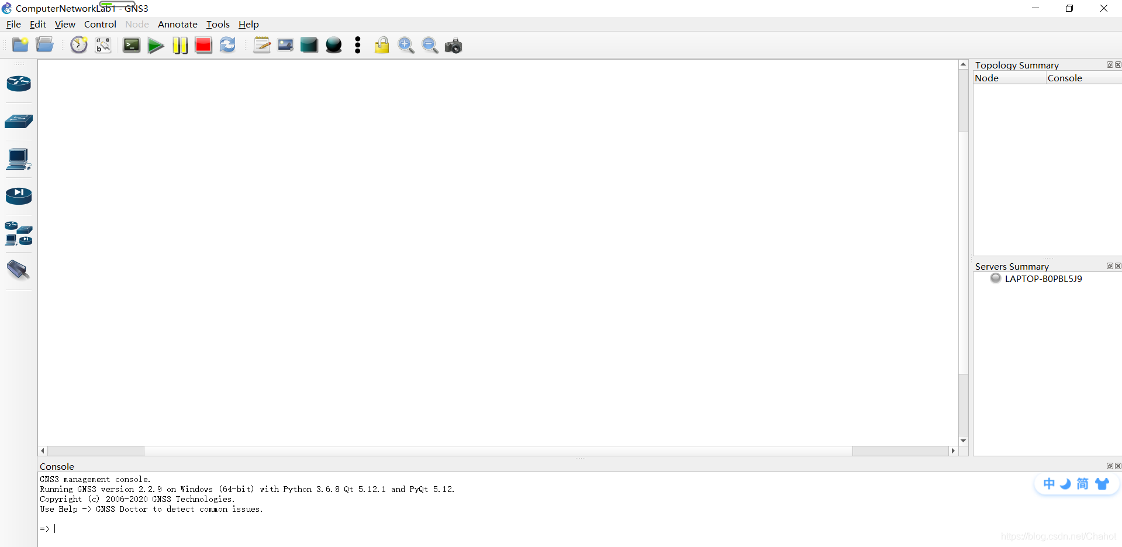1122x547 pixels.
Task: Select the draw line tool
Action: [x=358, y=45]
